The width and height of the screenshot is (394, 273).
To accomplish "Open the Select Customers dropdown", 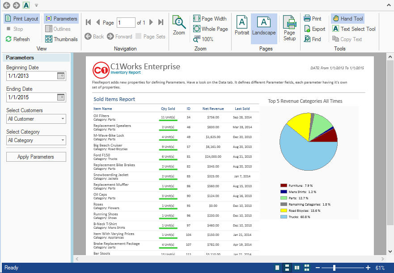I will [36, 119].
